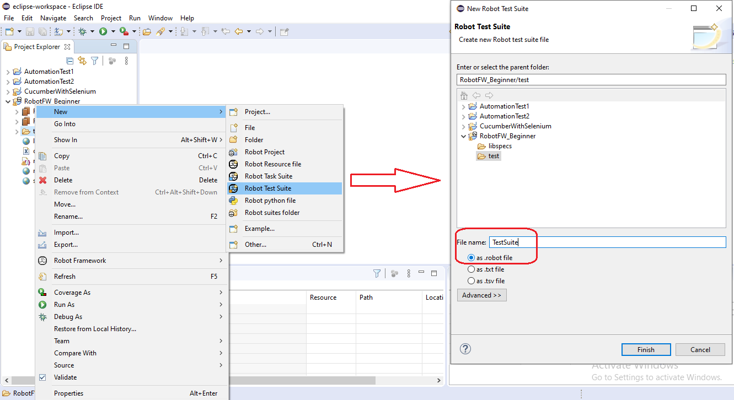
Task: Click the Resource column header
Action: point(331,298)
